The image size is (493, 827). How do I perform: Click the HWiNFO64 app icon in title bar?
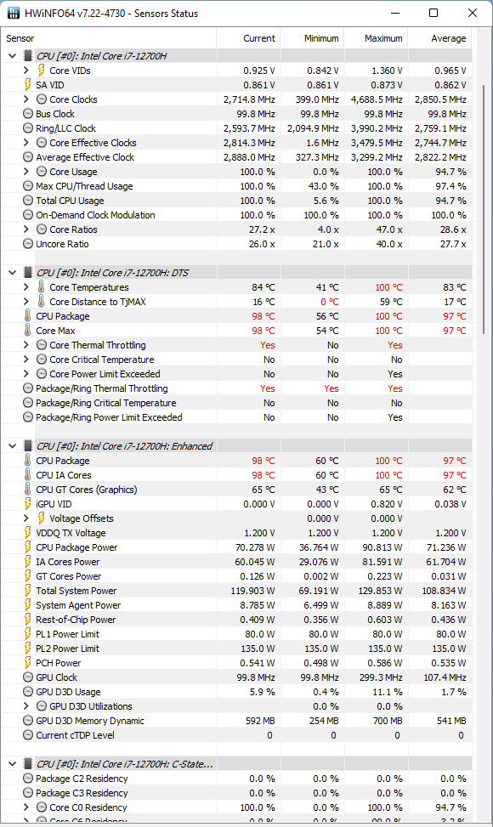[x=14, y=14]
